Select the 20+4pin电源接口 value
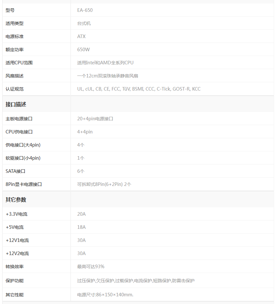Viewport: 275px width, 304px height. coord(95,119)
